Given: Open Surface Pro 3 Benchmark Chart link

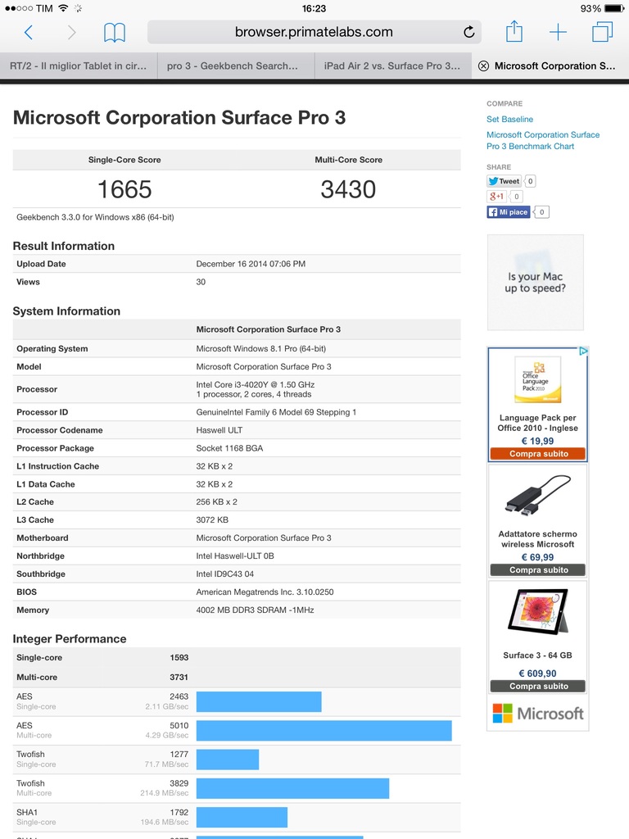Looking at the screenshot, I should click(x=542, y=140).
